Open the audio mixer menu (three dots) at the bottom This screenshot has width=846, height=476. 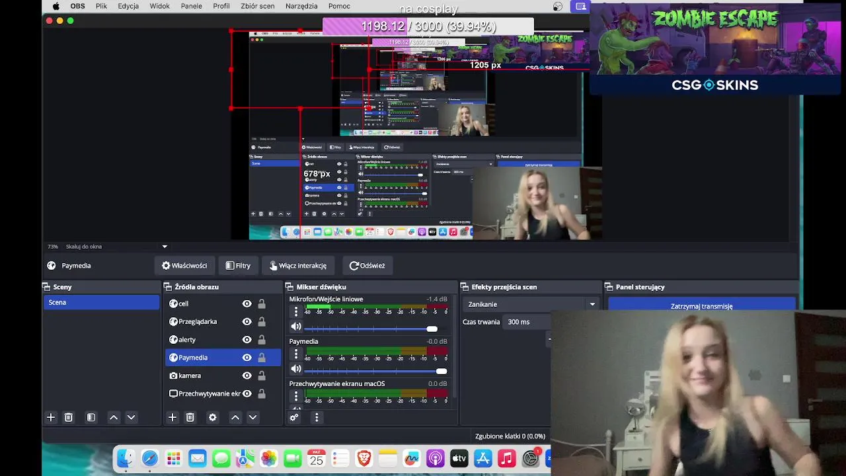point(317,417)
